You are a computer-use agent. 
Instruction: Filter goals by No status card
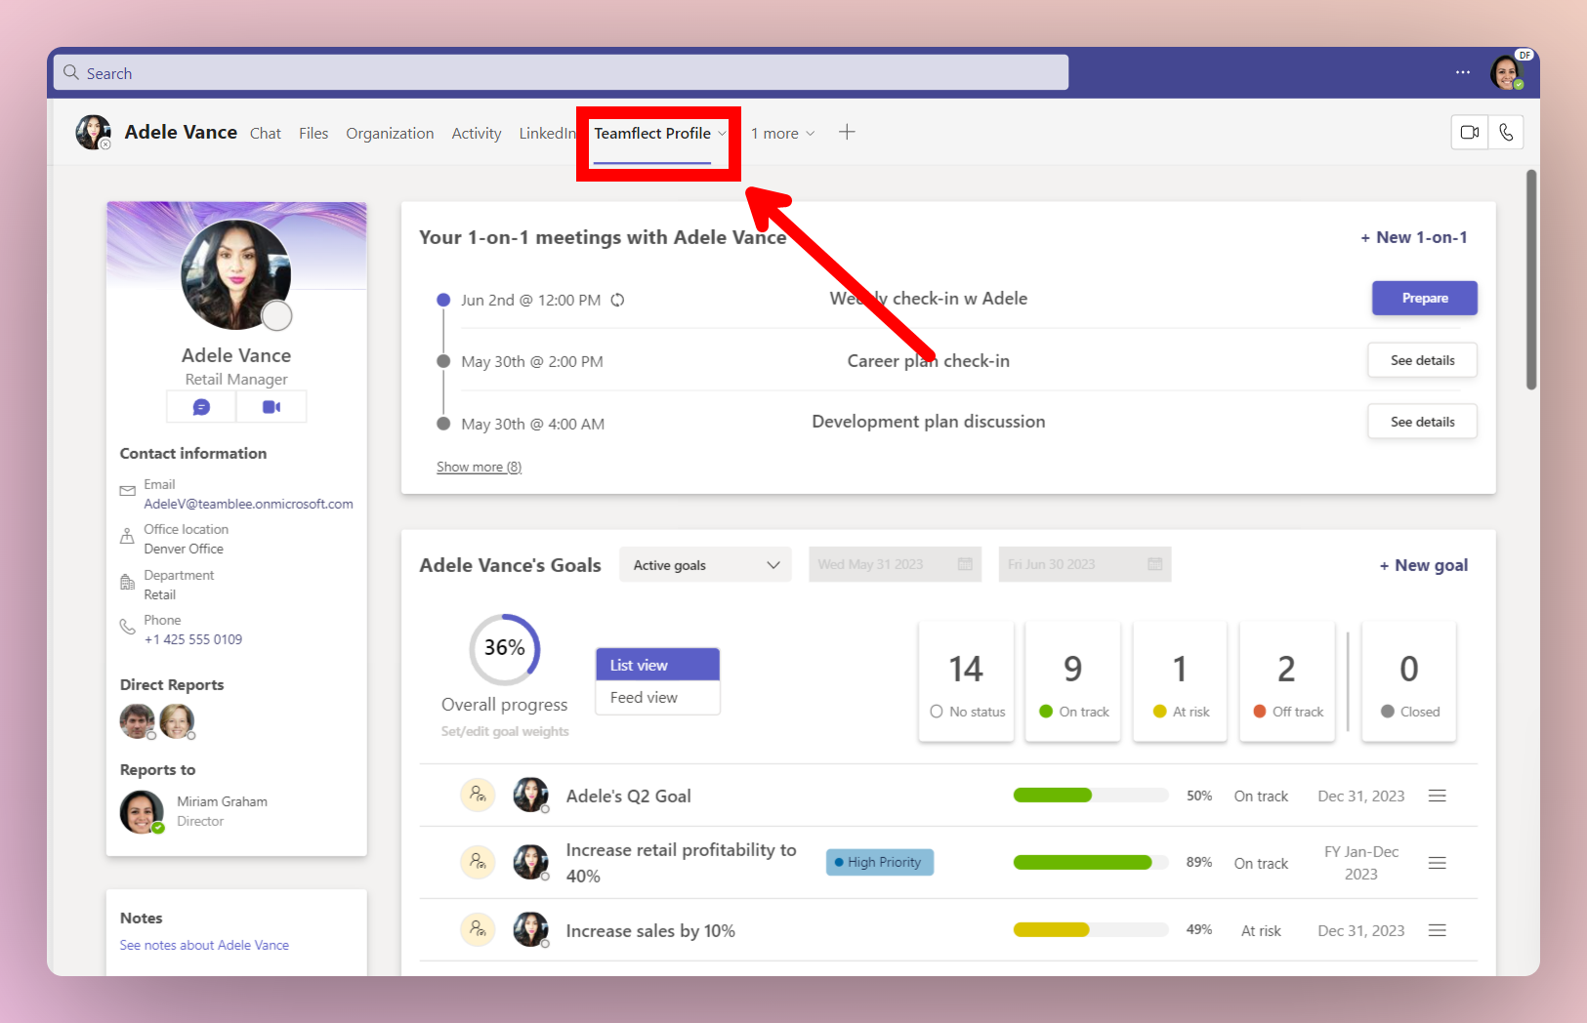pos(966,681)
